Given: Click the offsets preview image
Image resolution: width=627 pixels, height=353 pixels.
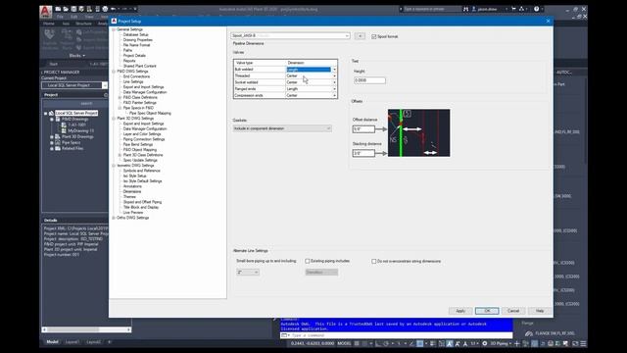Looking at the screenshot, I should point(418,133).
